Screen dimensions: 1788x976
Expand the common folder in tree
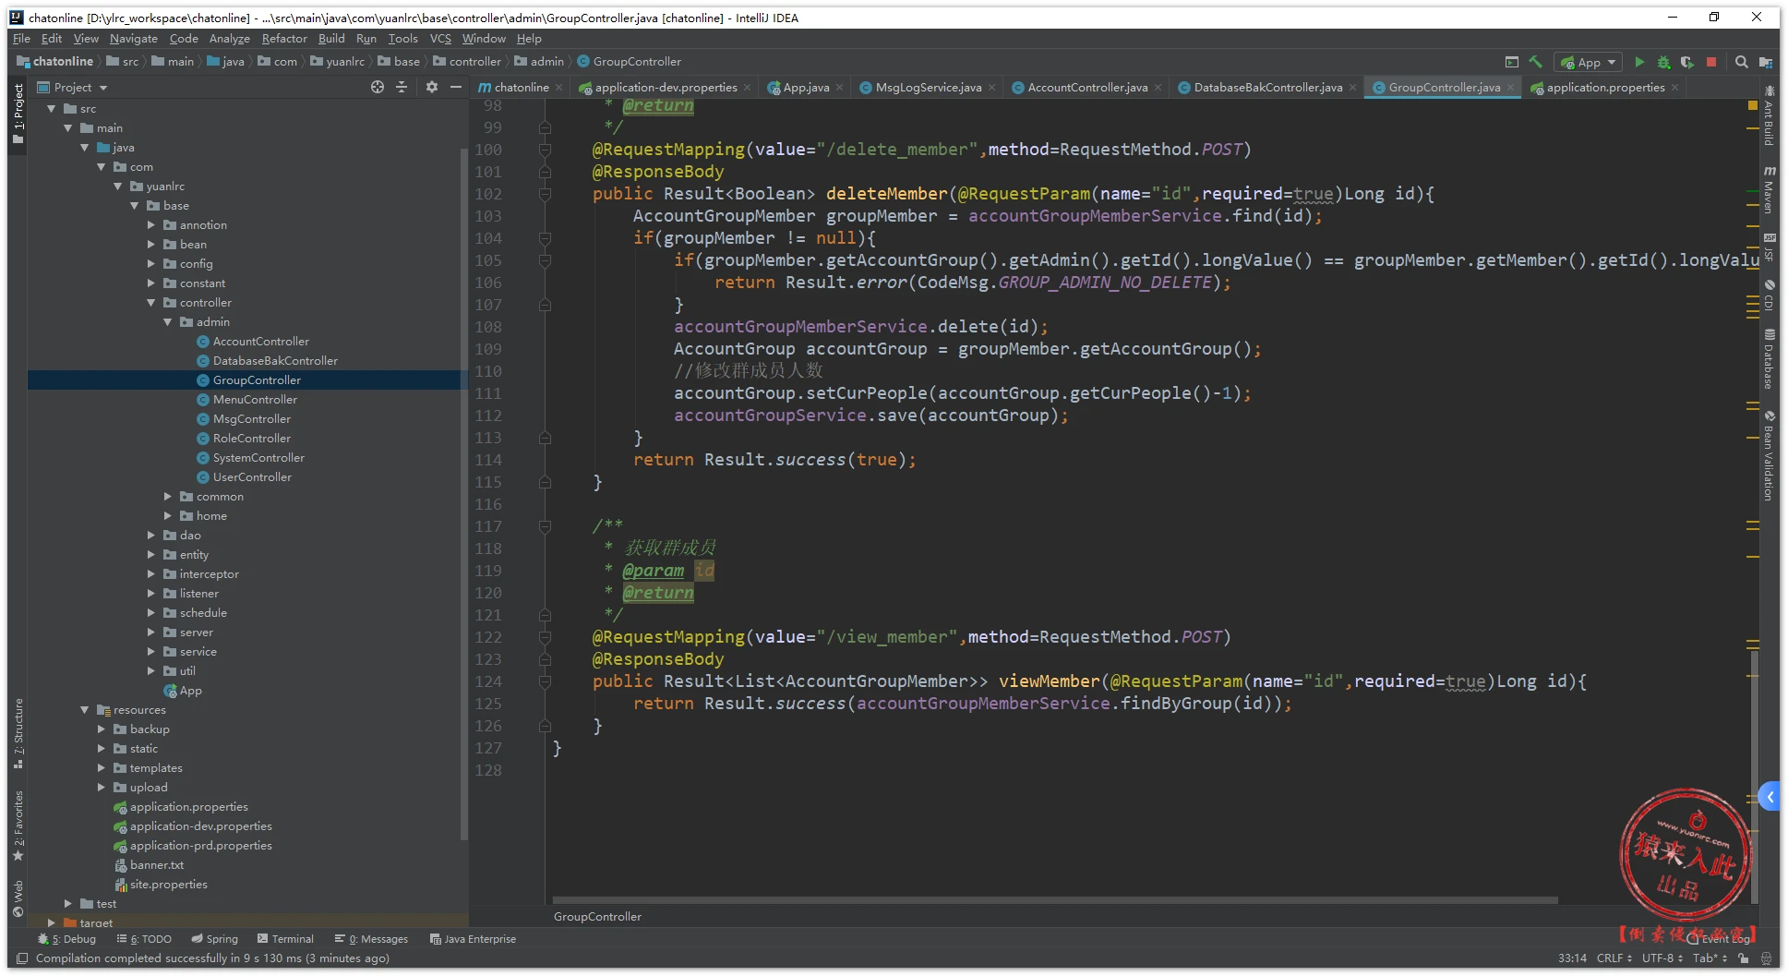[168, 497]
